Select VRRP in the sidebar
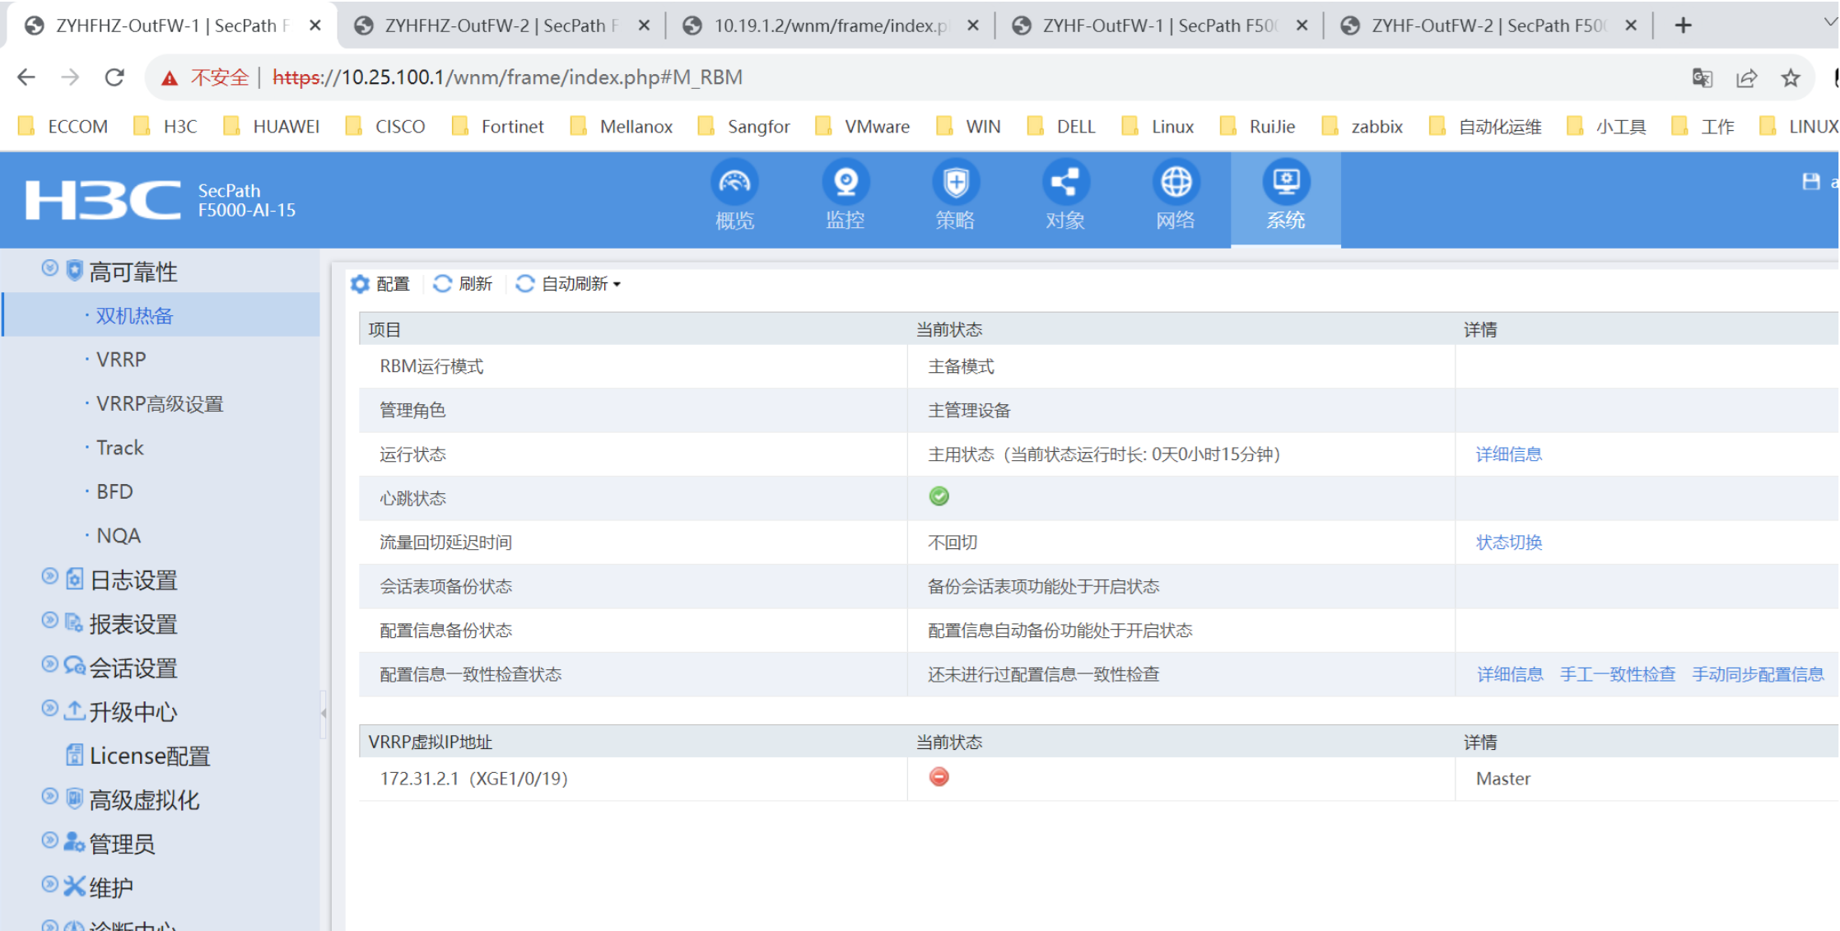 [x=121, y=360]
